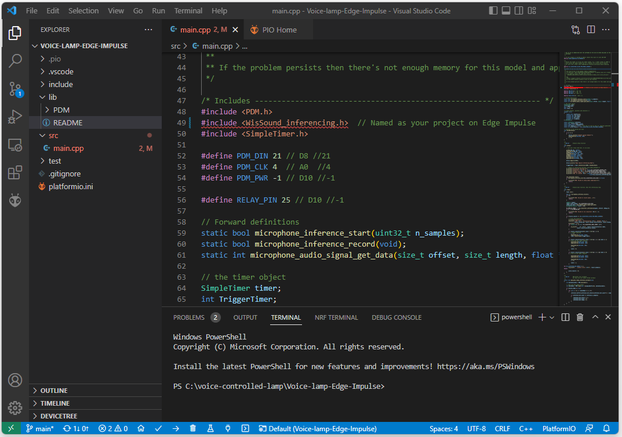This screenshot has width=622, height=437.
Task: Kill the terminal with the panel trash icon
Action: point(580,317)
